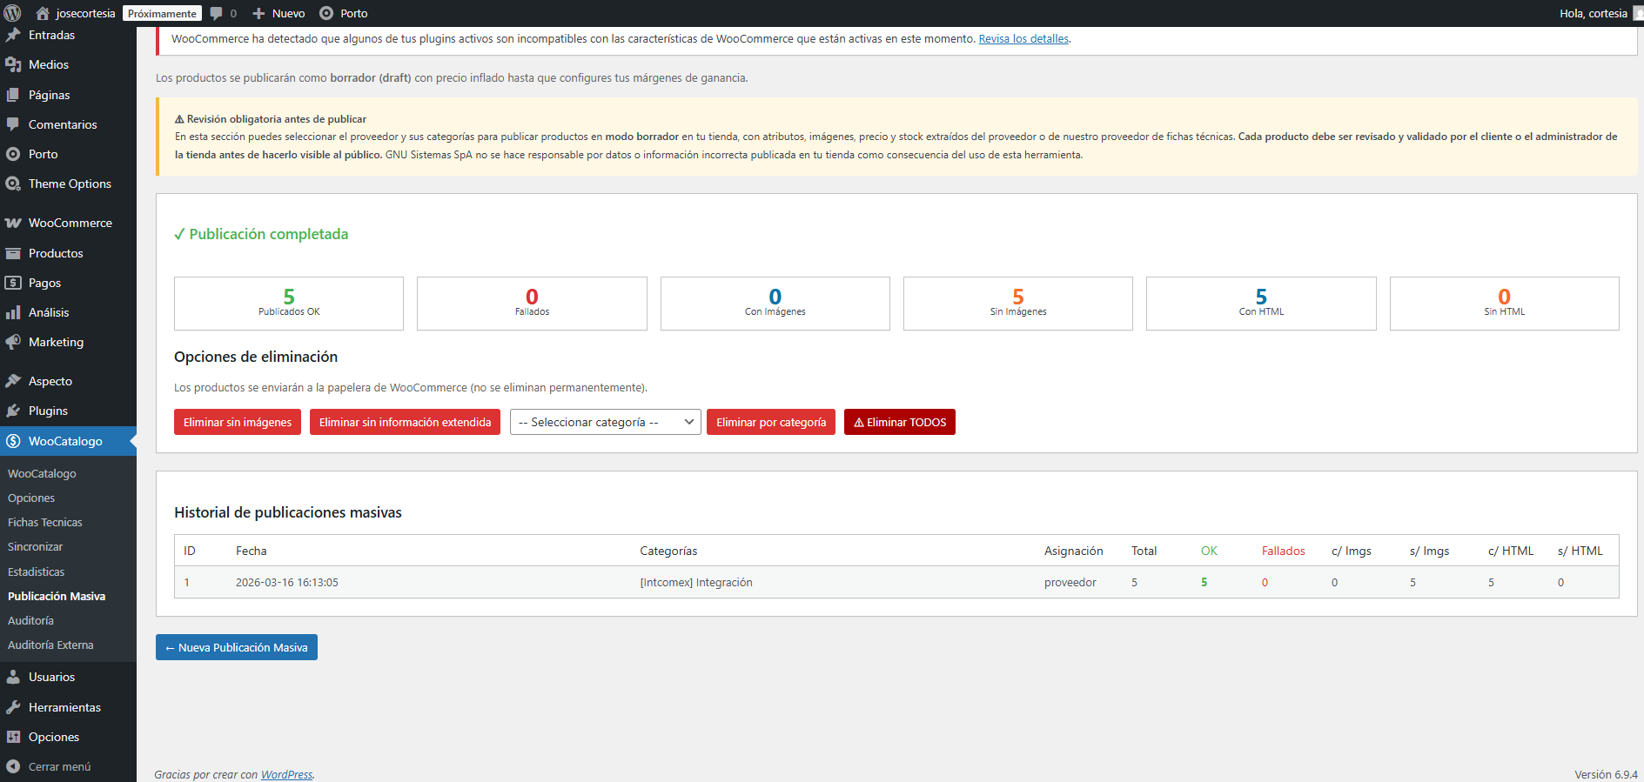The image size is (1644, 782).
Task: Click the Sin HTML stat card
Action: coord(1505,304)
